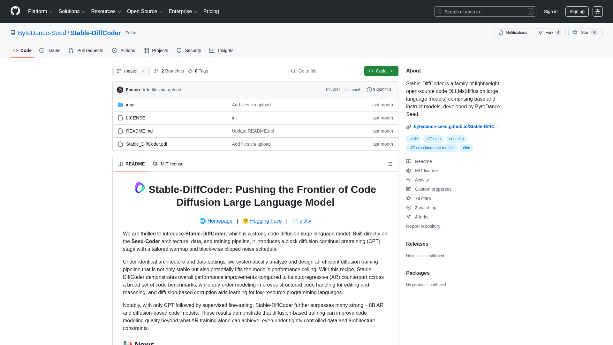Click the branches icon link
The height and width of the screenshot is (345, 613).
156,71
